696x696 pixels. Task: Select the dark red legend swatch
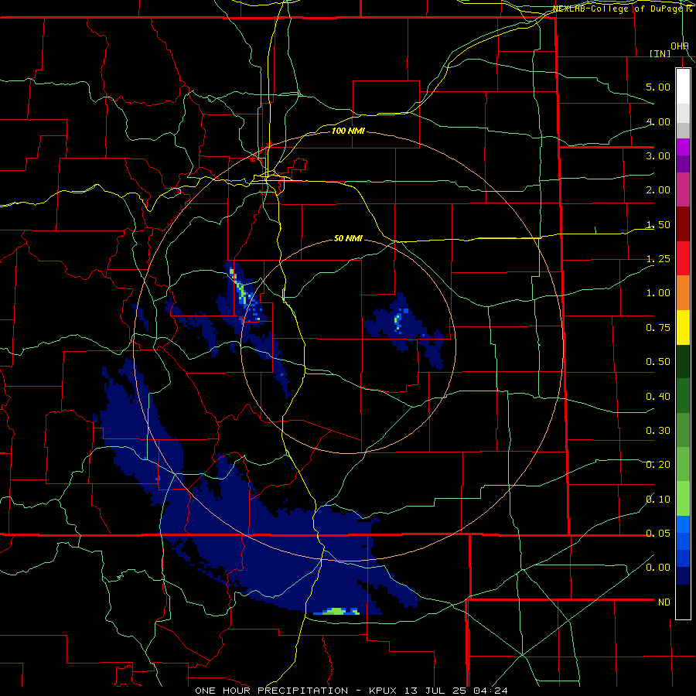tap(683, 224)
